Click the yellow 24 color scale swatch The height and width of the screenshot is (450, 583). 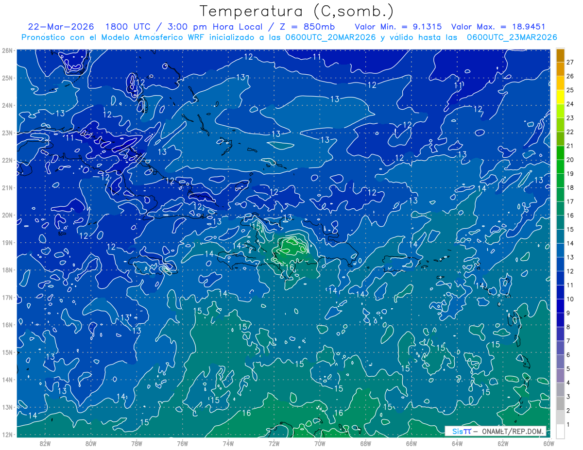coord(560,98)
